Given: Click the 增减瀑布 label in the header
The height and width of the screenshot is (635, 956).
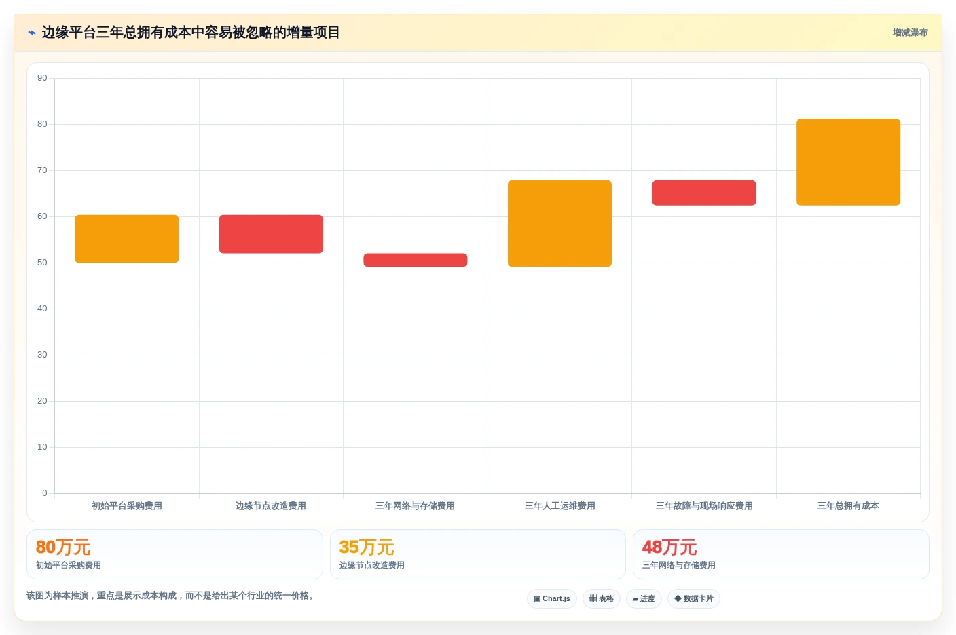Looking at the screenshot, I should click(910, 33).
